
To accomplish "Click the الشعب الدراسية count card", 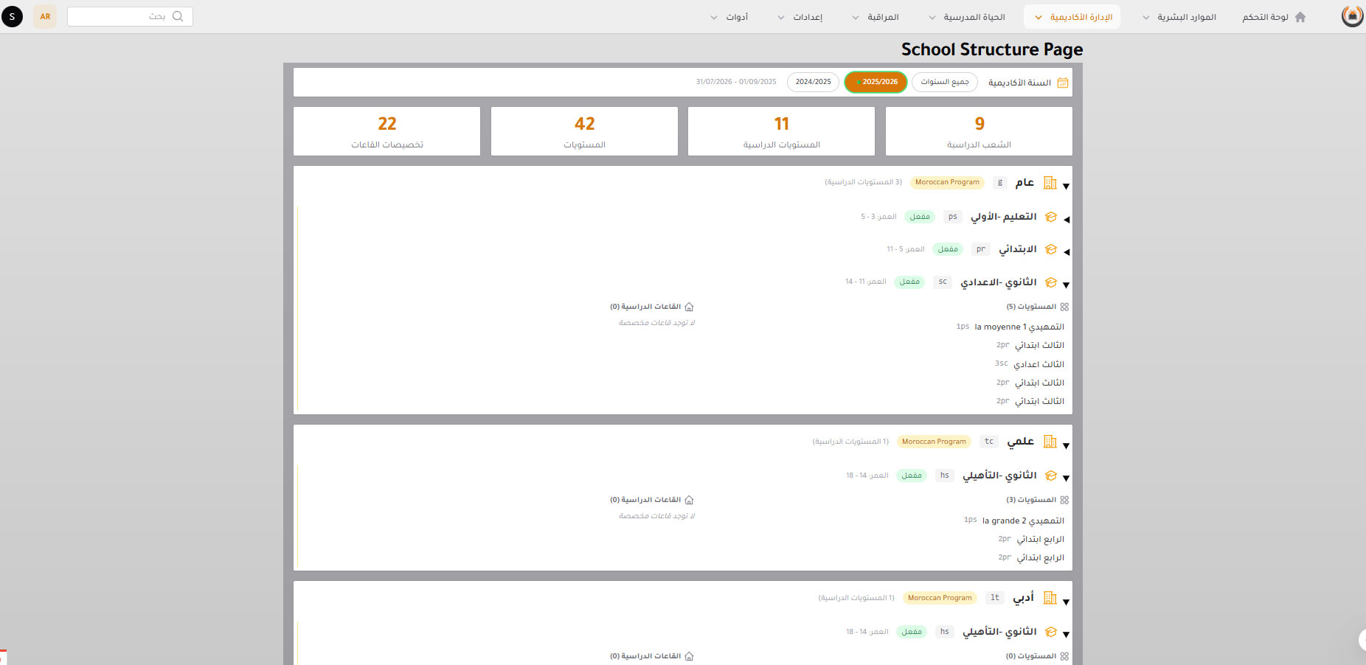I will 979,131.
